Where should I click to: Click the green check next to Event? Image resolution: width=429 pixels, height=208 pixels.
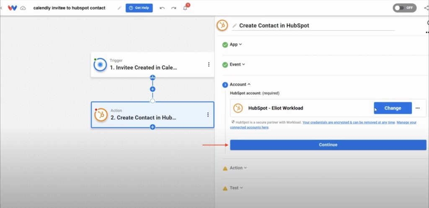coord(225,65)
